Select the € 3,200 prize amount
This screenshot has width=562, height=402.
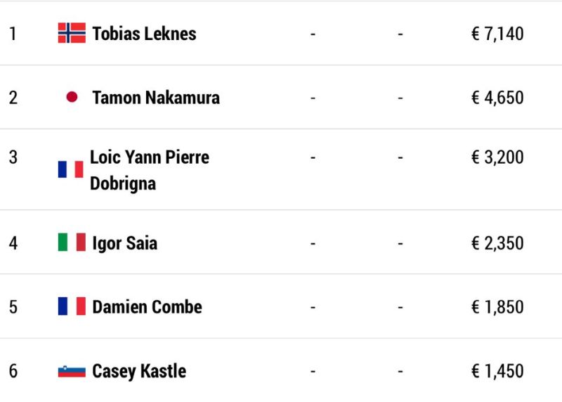497,157
